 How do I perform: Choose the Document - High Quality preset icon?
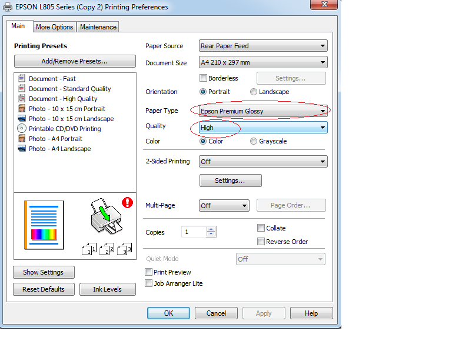pyautogui.click(x=22, y=99)
